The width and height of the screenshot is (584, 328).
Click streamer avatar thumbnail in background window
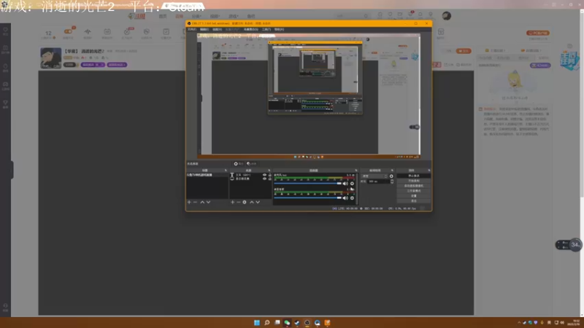point(51,58)
